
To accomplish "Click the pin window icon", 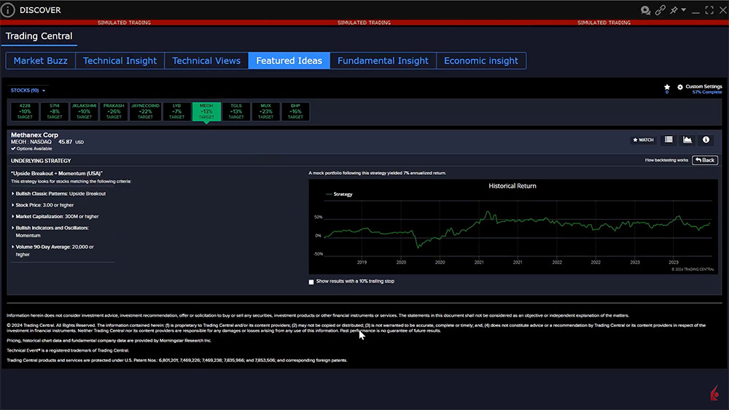I will point(674,10).
